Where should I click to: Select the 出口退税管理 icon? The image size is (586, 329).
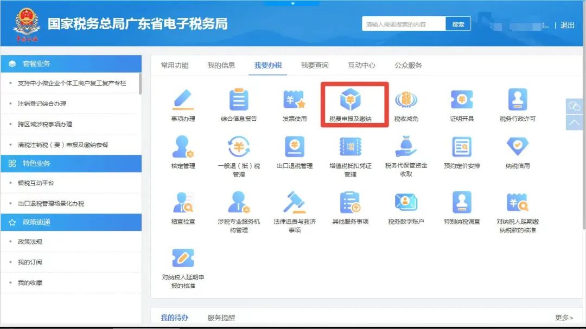point(295,146)
